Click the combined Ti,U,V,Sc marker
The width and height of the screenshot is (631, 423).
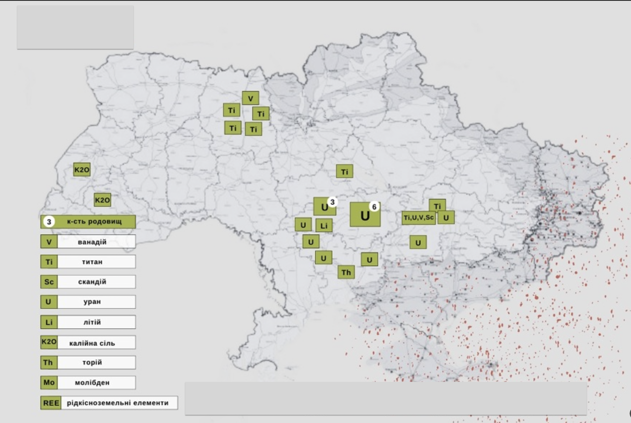point(418,218)
